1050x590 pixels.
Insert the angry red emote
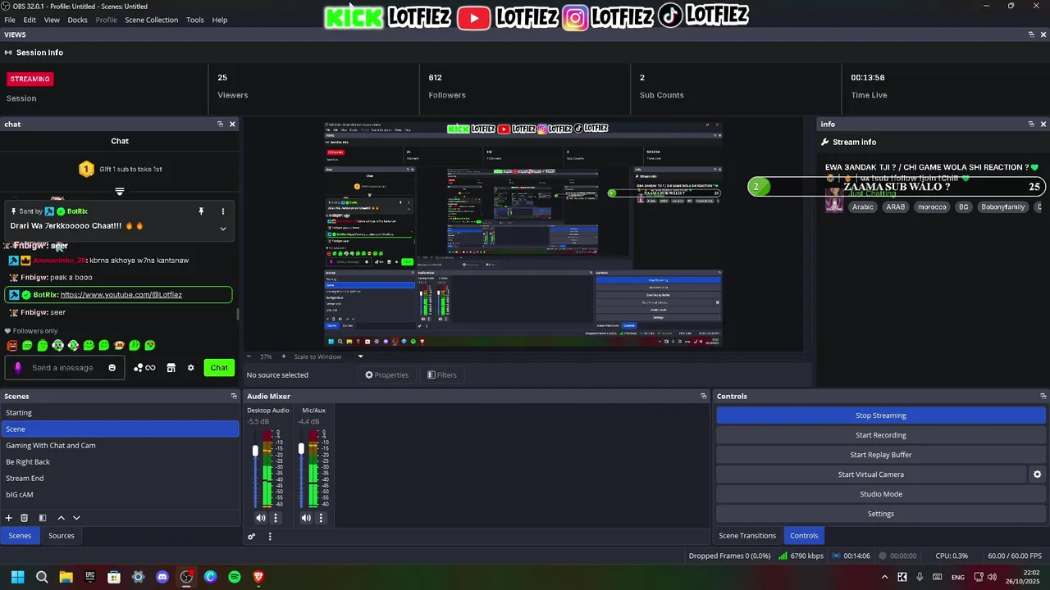tap(11, 346)
